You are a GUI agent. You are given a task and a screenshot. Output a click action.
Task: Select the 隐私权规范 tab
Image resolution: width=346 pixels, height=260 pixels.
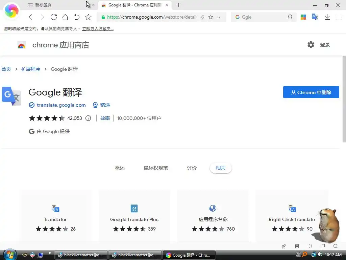(x=156, y=168)
